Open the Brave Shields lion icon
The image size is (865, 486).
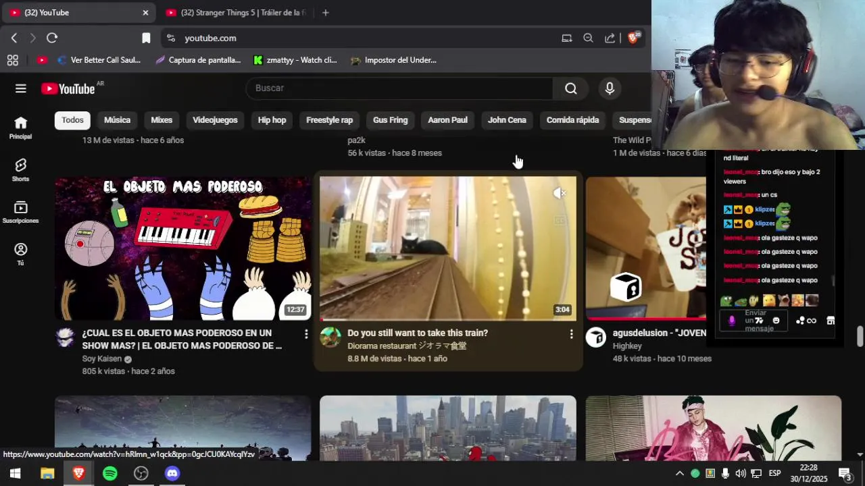pyautogui.click(x=633, y=38)
